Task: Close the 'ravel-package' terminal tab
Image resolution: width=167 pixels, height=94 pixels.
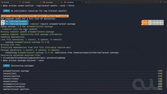Action: (62, 2)
